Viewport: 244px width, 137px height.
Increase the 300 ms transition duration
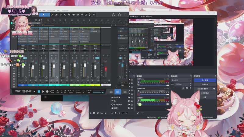pos(190,83)
